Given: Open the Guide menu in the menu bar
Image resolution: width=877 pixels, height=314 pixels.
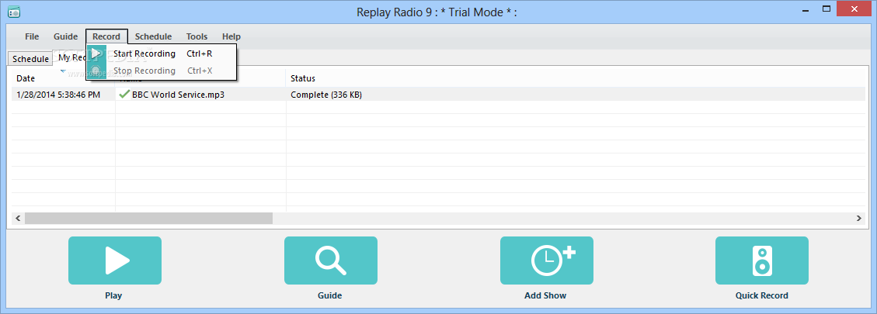Looking at the screenshot, I should (x=65, y=36).
